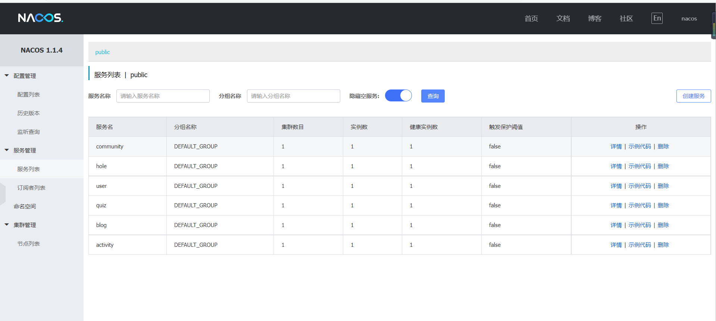Open the nacos user menu
Viewport: 716px width, 321px height.
click(x=689, y=19)
